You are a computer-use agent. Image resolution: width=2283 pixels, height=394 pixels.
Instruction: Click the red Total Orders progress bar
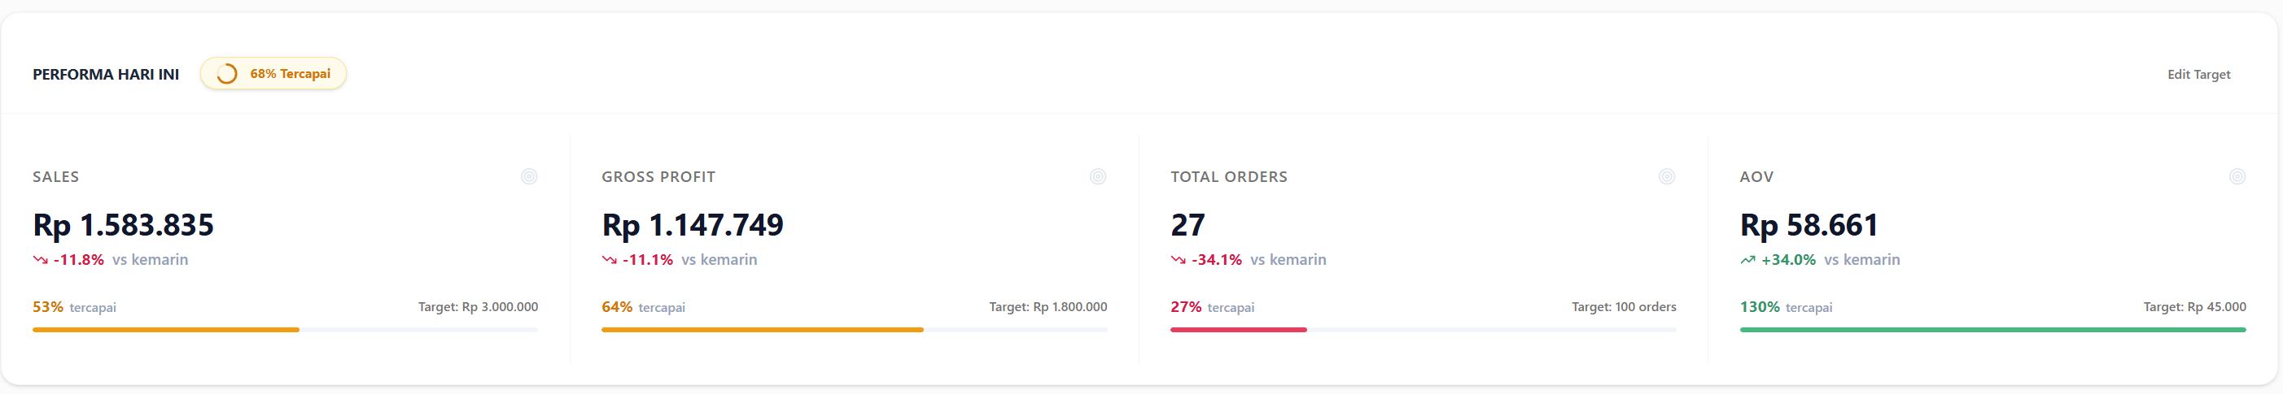point(1238,329)
